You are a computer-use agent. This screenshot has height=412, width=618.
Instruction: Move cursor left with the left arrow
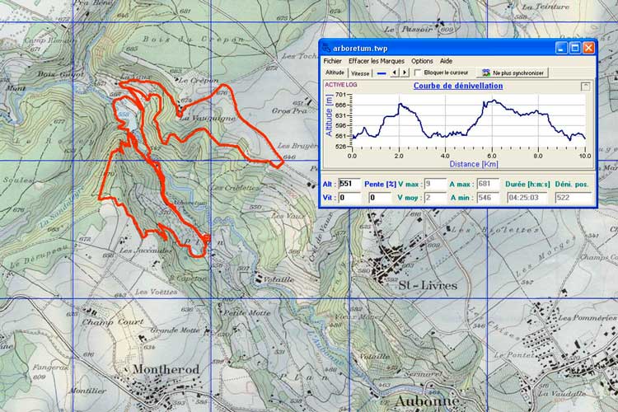pyautogui.click(x=395, y=73)
